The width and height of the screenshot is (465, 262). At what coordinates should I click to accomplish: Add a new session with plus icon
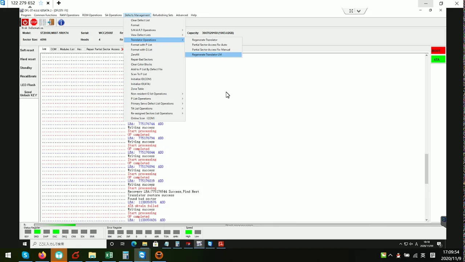tap(58, 3)
